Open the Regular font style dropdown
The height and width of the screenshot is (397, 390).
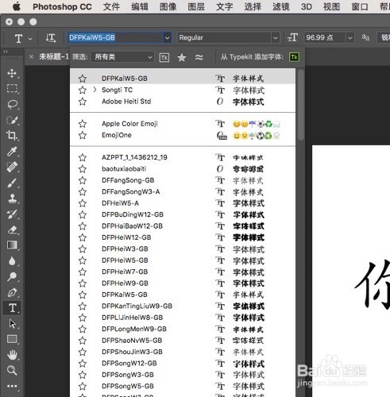276,38
